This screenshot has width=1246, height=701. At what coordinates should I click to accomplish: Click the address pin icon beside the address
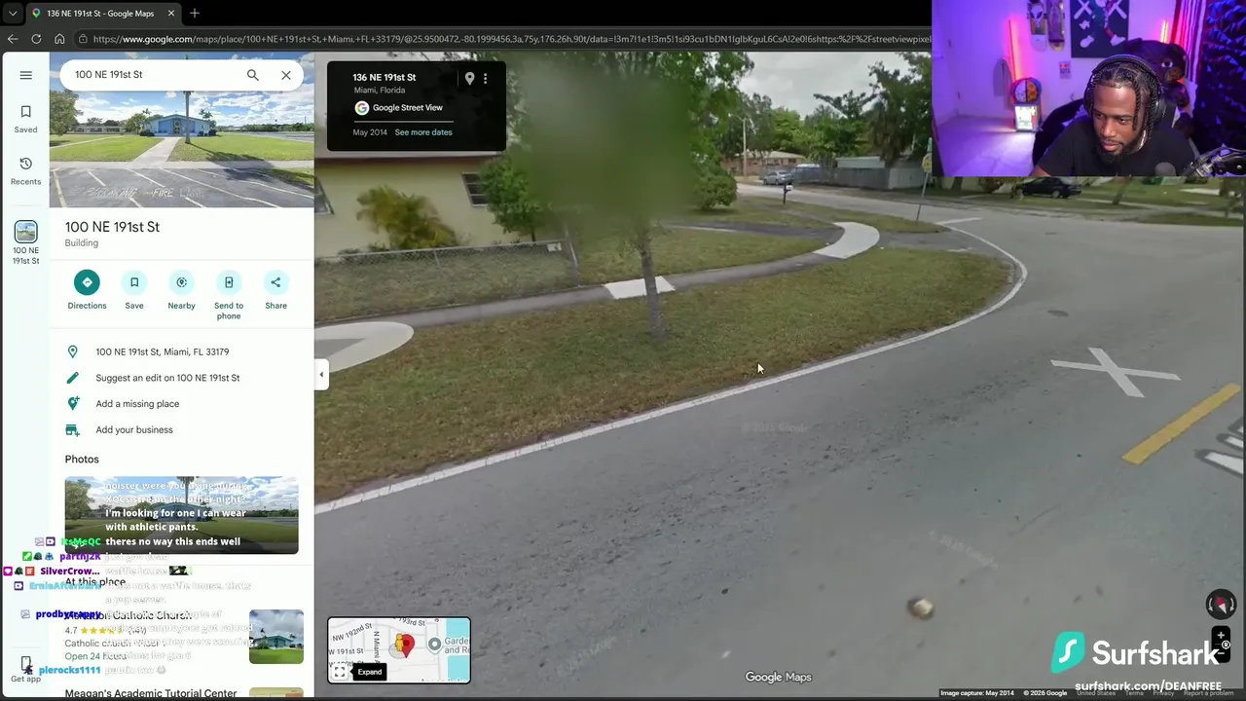tap(72, 351)
